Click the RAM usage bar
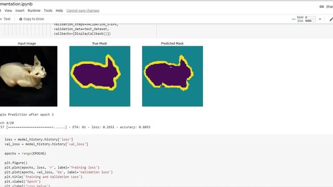The height and width of the screenshot is (187, 333). [x=310, y=17]
